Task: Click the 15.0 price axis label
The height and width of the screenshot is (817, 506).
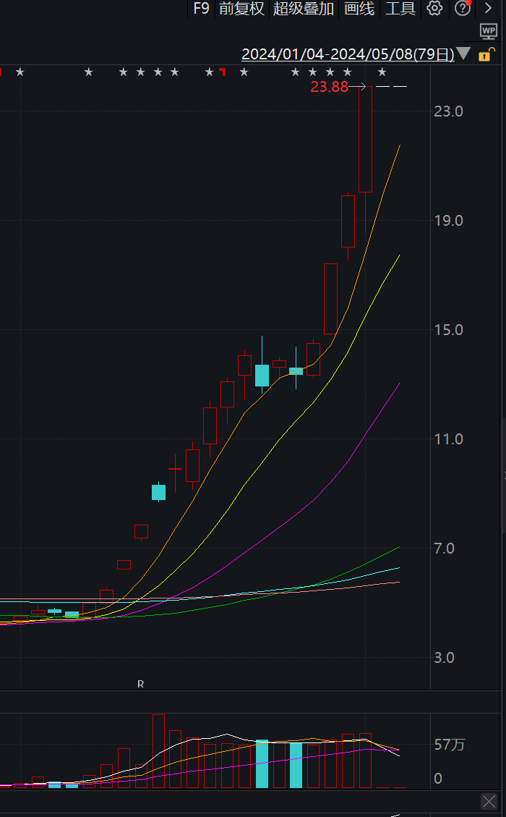Action: [x=449, y=330]
